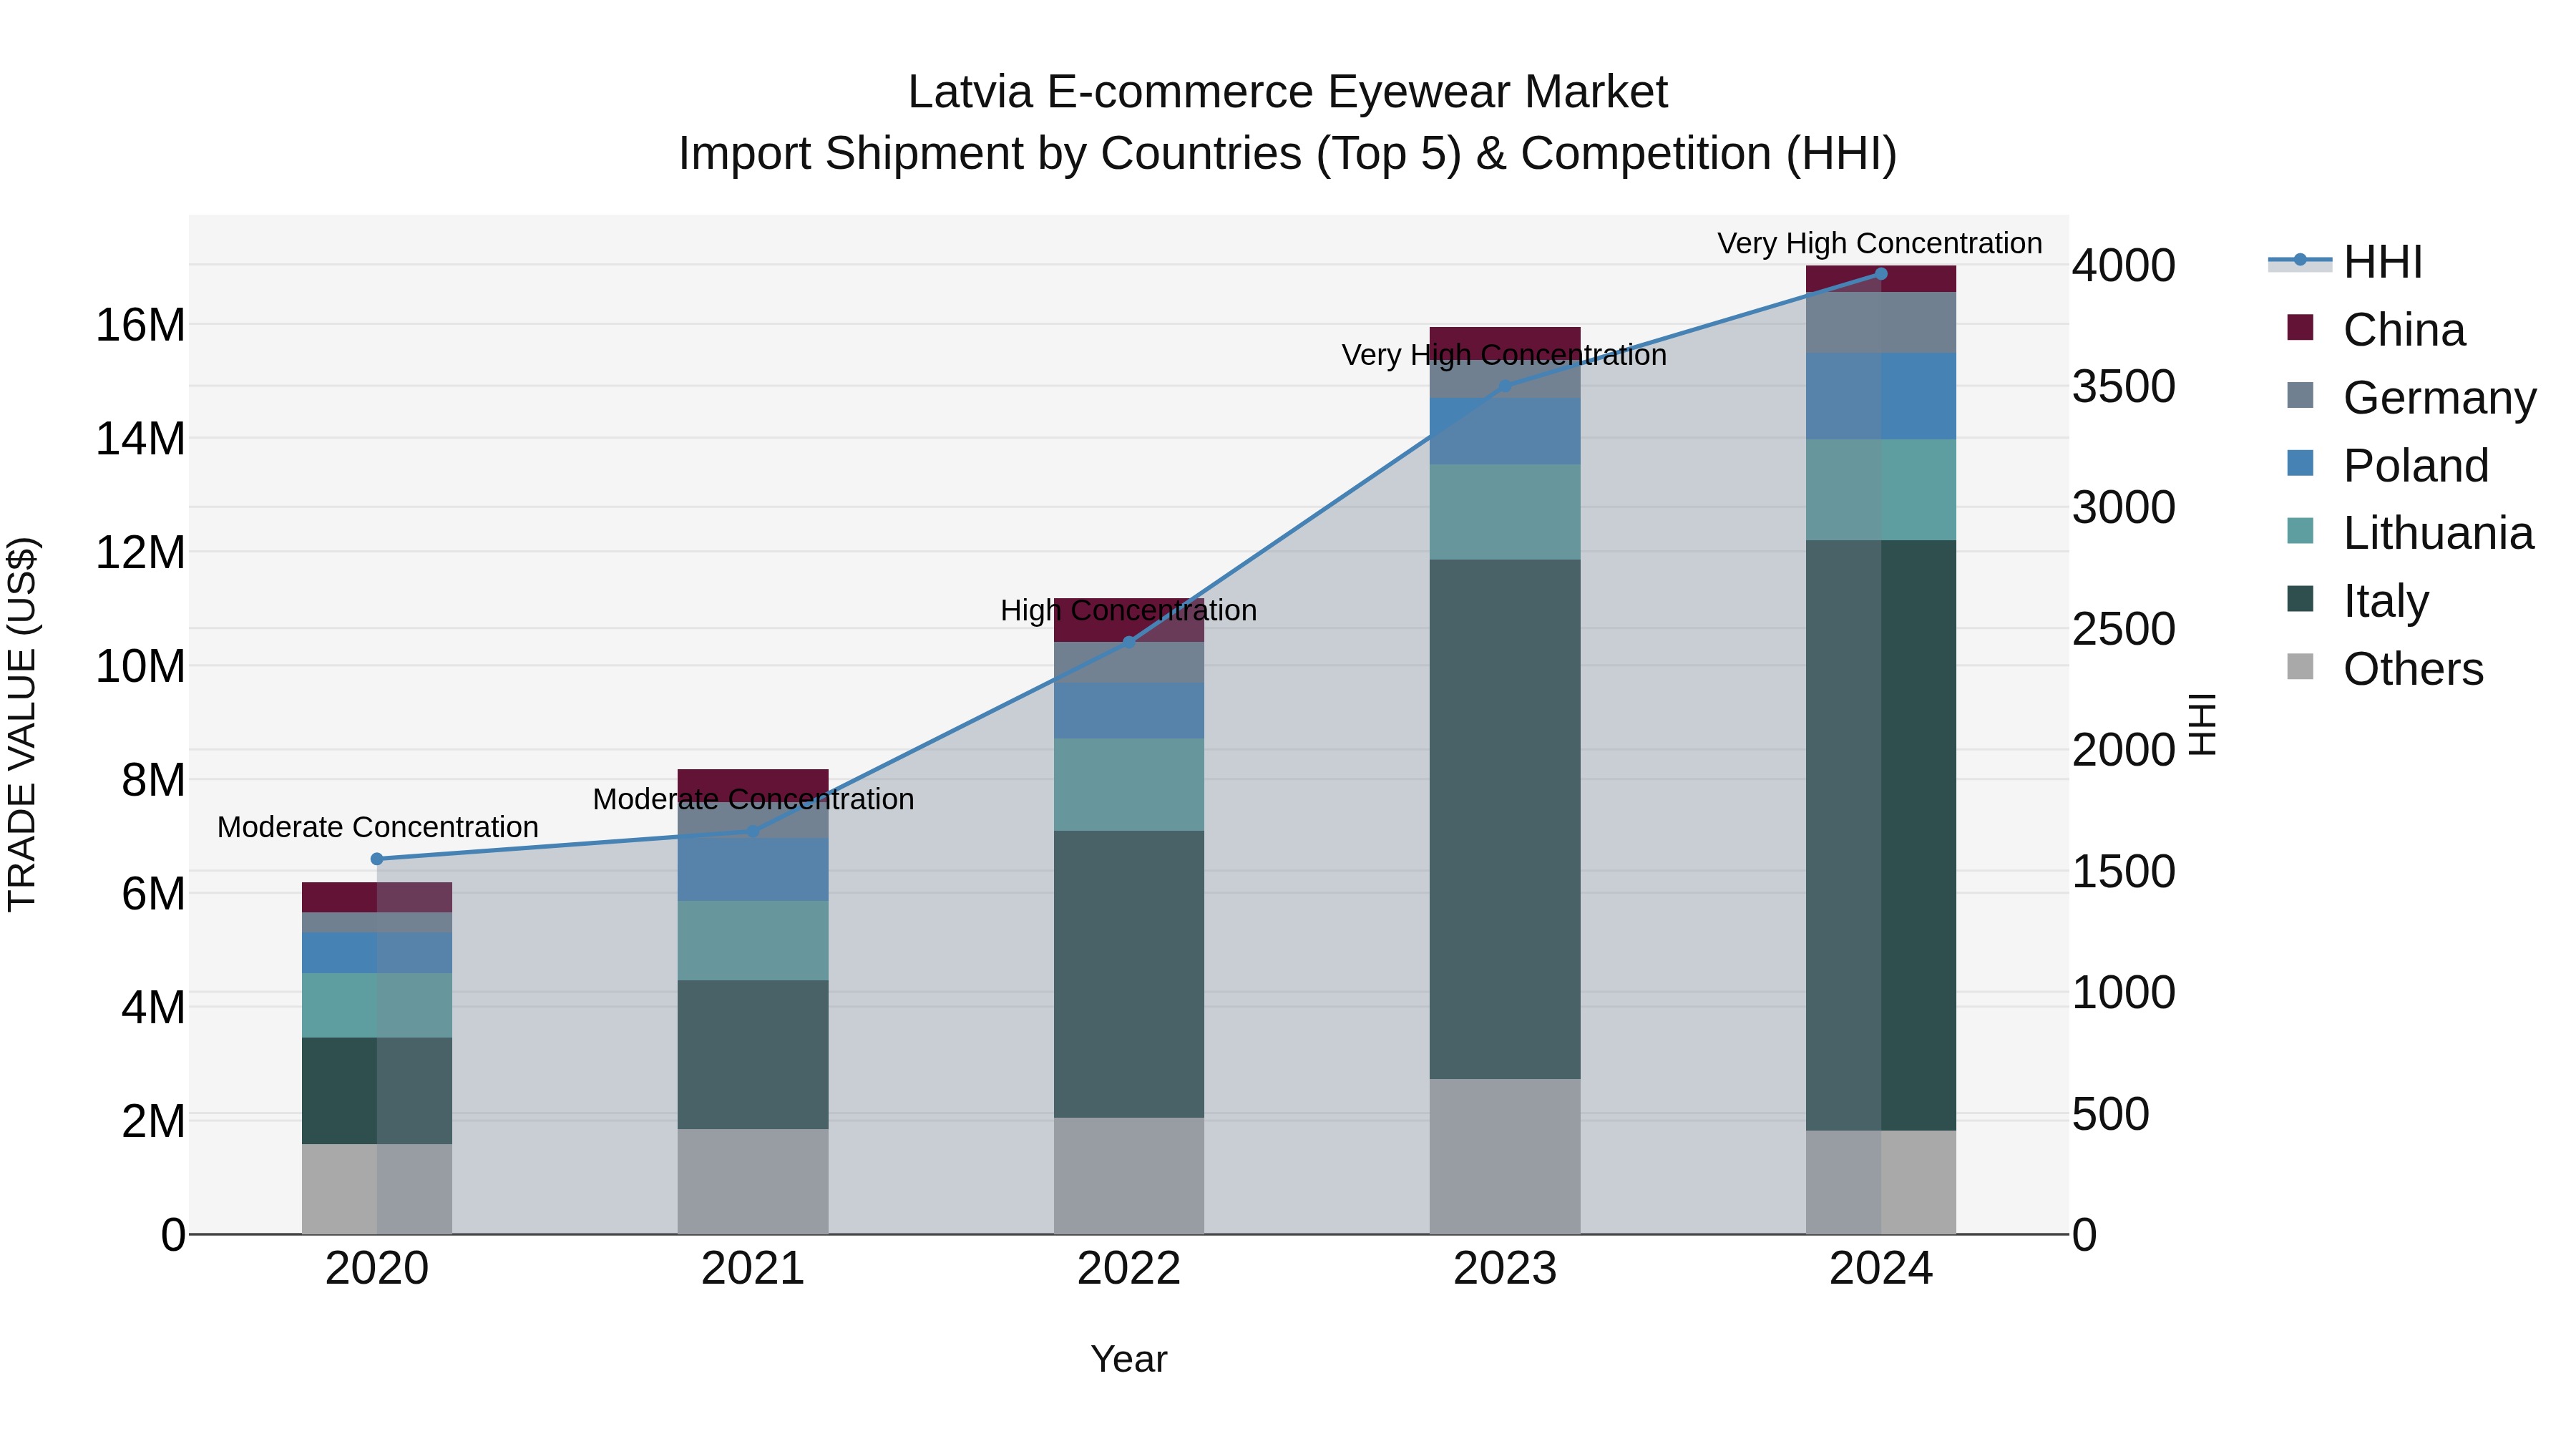Click the 2023 x-axis label
This screenshot has width=2576, height=1449.
(1505, 1269)
